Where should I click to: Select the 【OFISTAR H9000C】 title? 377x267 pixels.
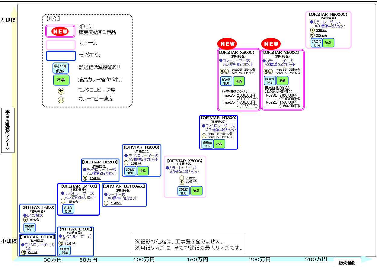(328, 14)
